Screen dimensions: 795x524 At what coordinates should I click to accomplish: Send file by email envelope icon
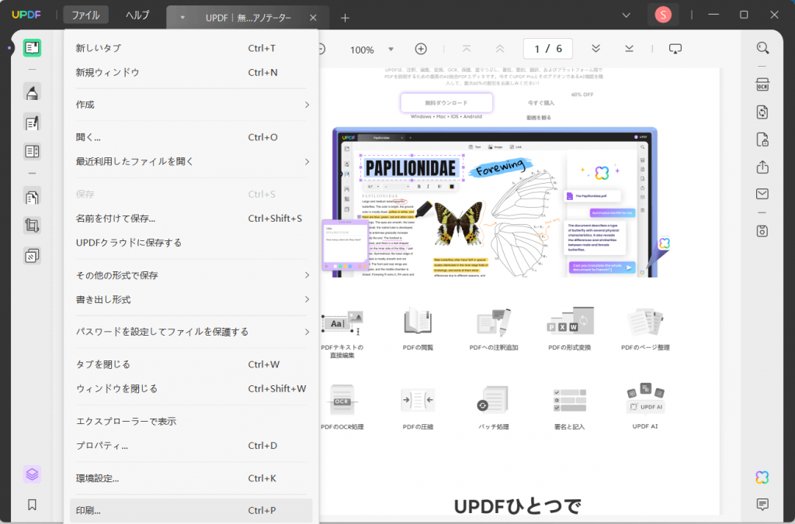pyautogui.click(x=762, y=194)
